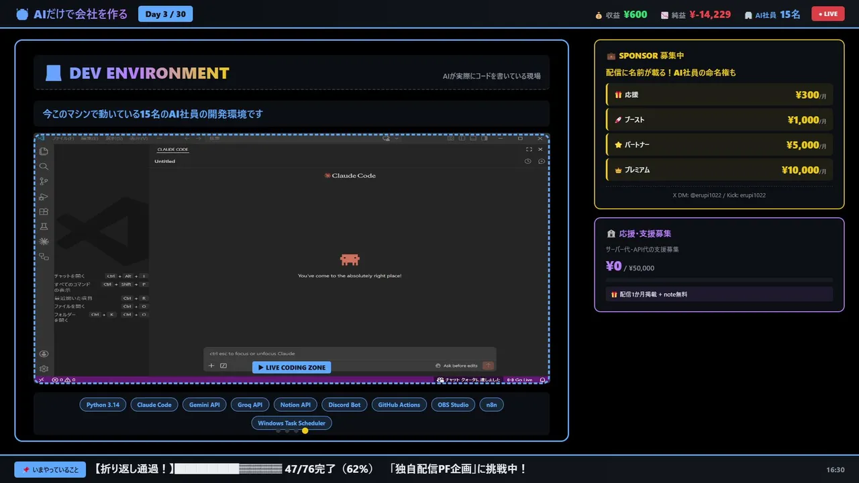The width and height of the screenshot is (859, 483).
Task: Toggle primary sidebar layout icon in title bar
Action: pyautogui.click(x=462, y=139)
